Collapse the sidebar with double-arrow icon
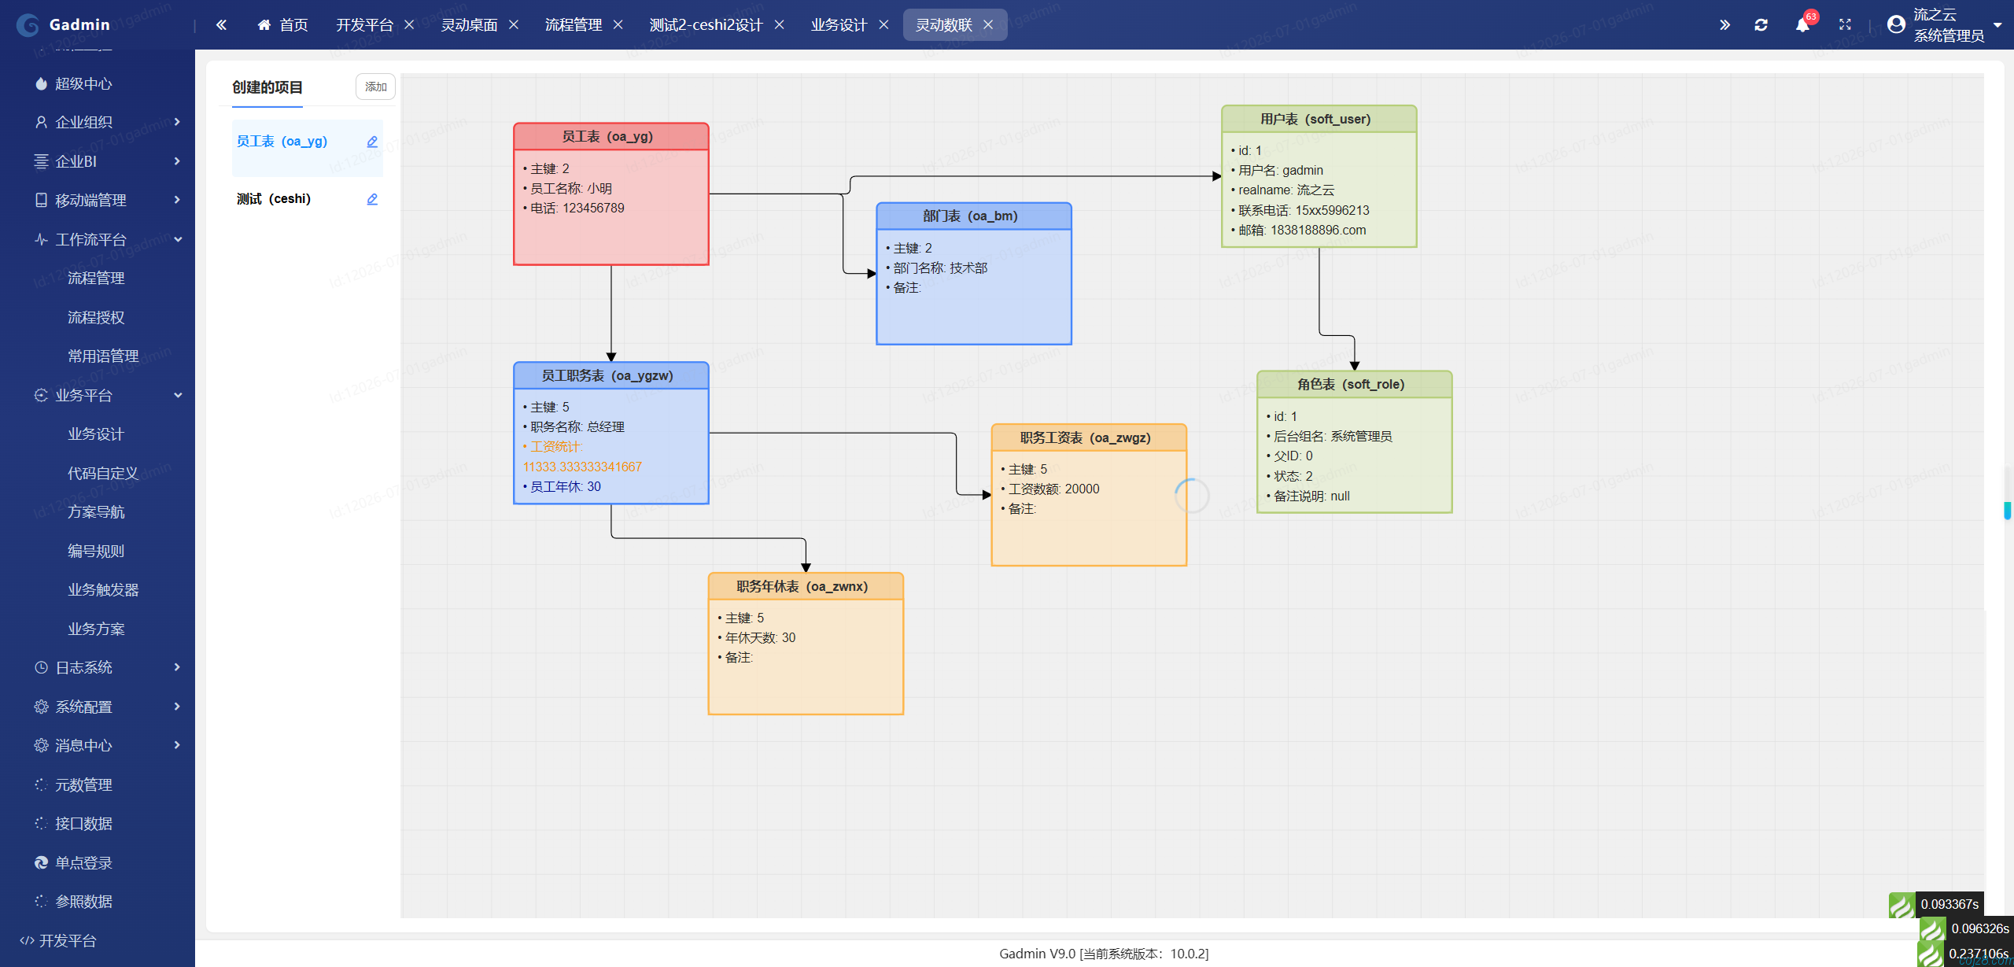 point(221,24)
